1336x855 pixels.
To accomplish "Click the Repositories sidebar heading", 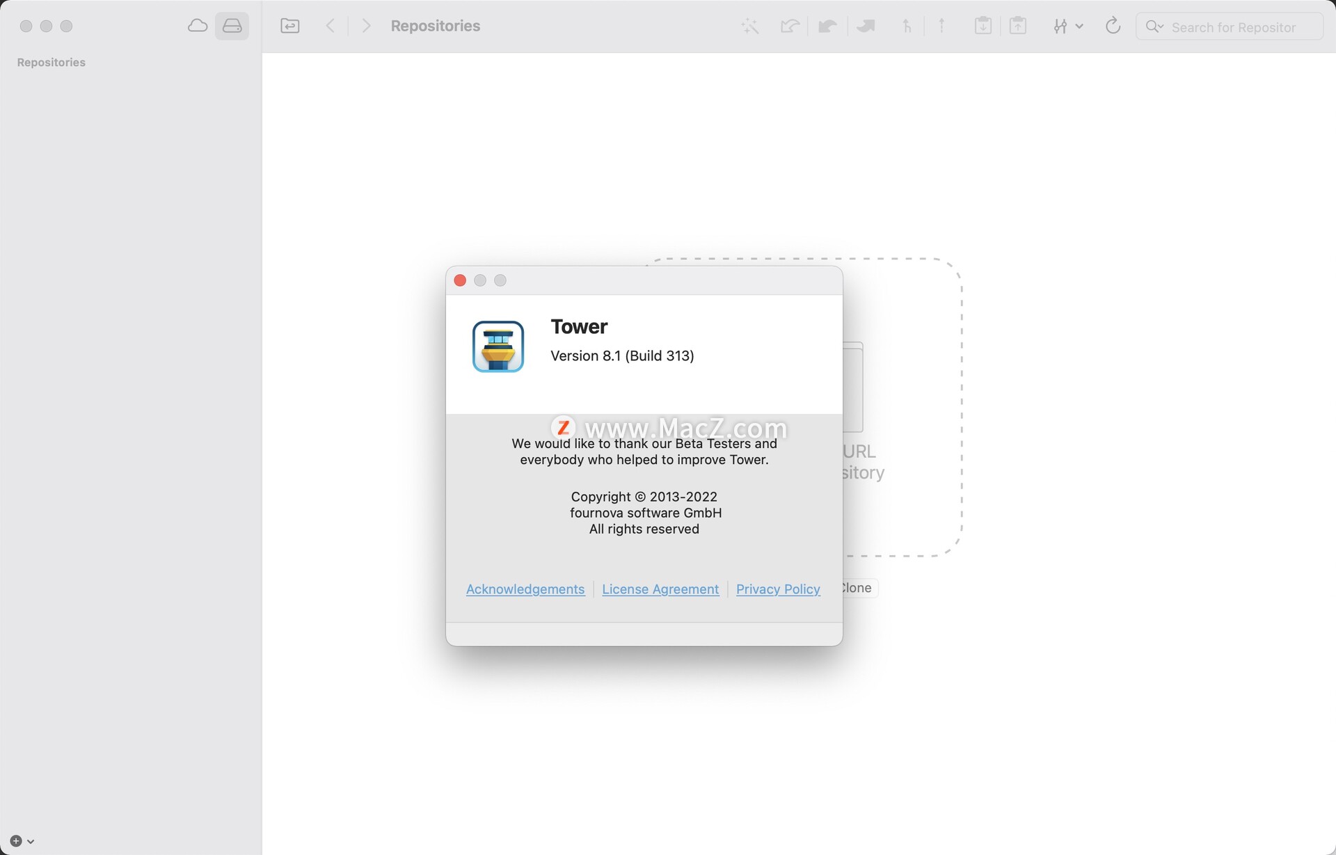I will coord(51,63).
